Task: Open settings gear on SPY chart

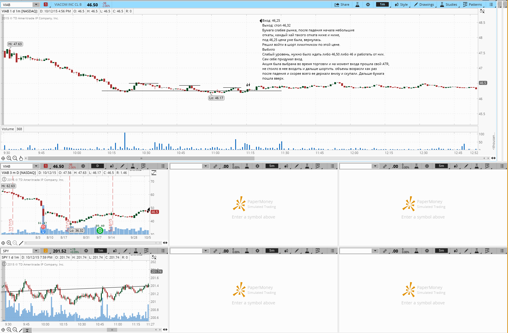Action: pyautogui.click(x=86, y=251)
